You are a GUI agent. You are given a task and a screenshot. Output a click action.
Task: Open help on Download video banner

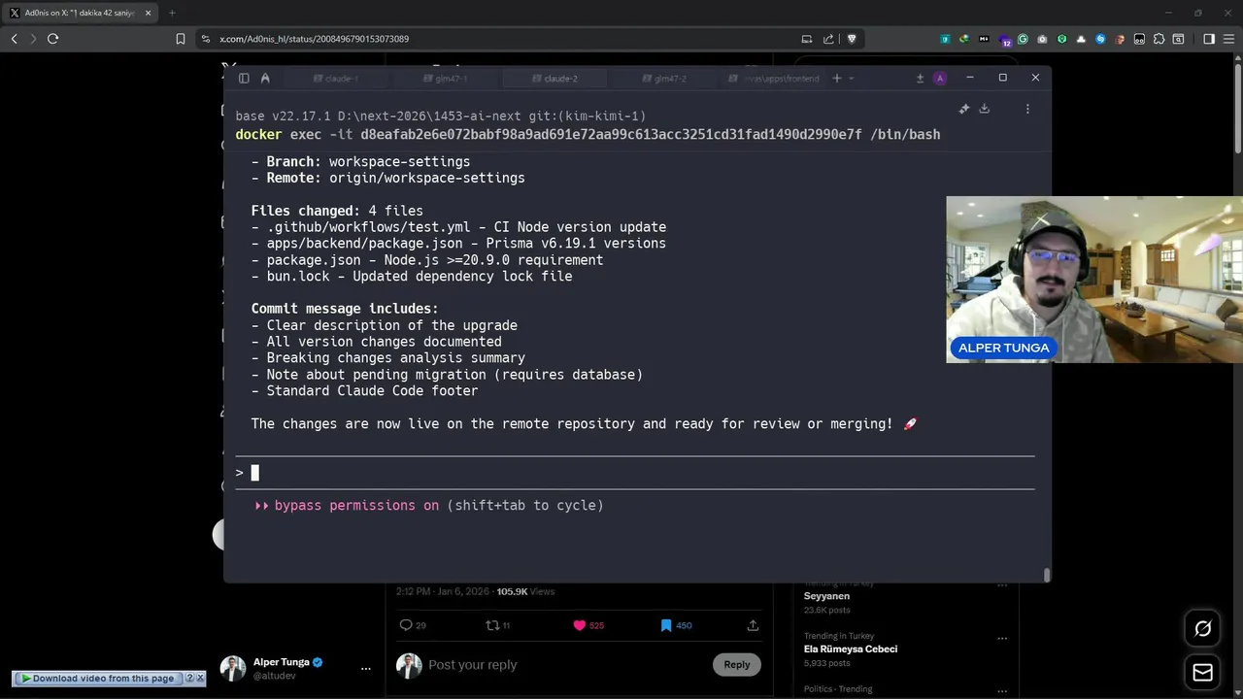(190, 679)
